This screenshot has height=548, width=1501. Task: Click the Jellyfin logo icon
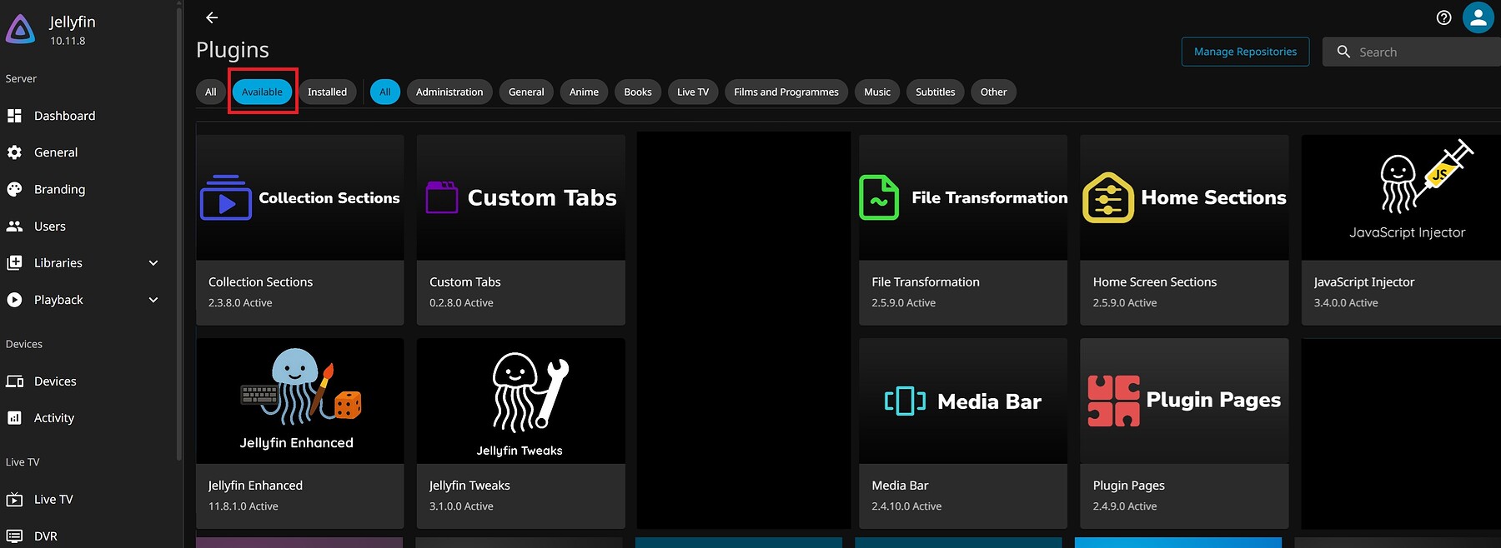21,30
